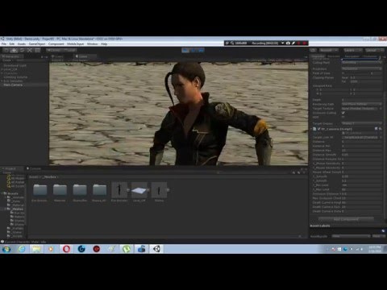Open the Layers dropdown in toolbar
Screen dimensions: 387x290
click(352, 50)
